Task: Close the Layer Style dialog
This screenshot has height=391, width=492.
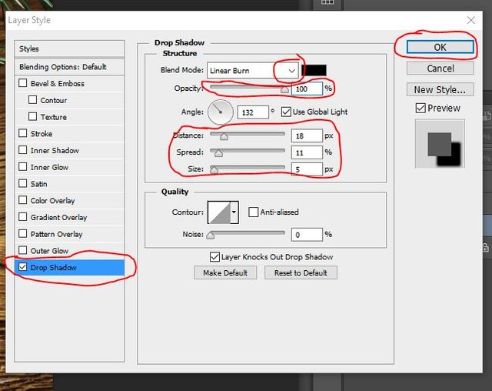Action: 471,21
